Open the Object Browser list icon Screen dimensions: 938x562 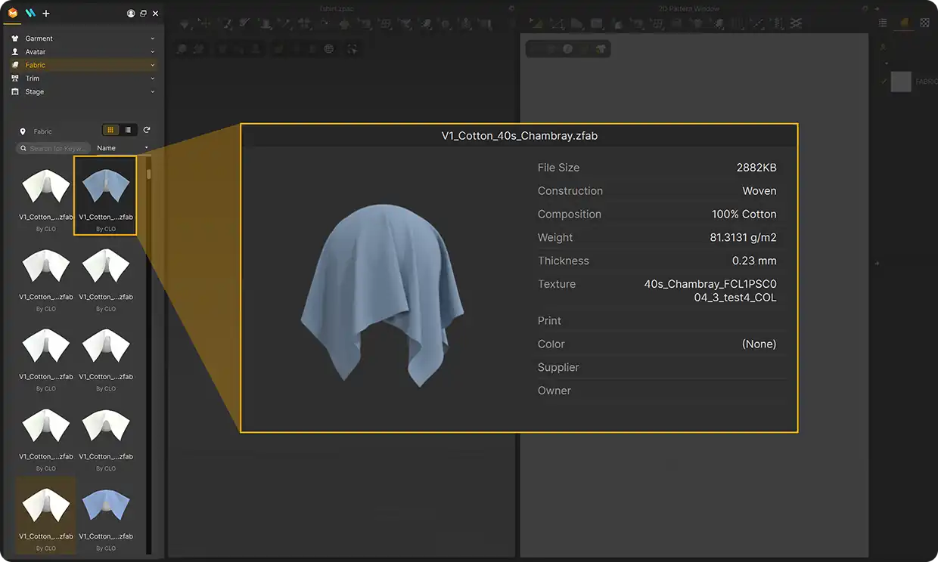883,23
